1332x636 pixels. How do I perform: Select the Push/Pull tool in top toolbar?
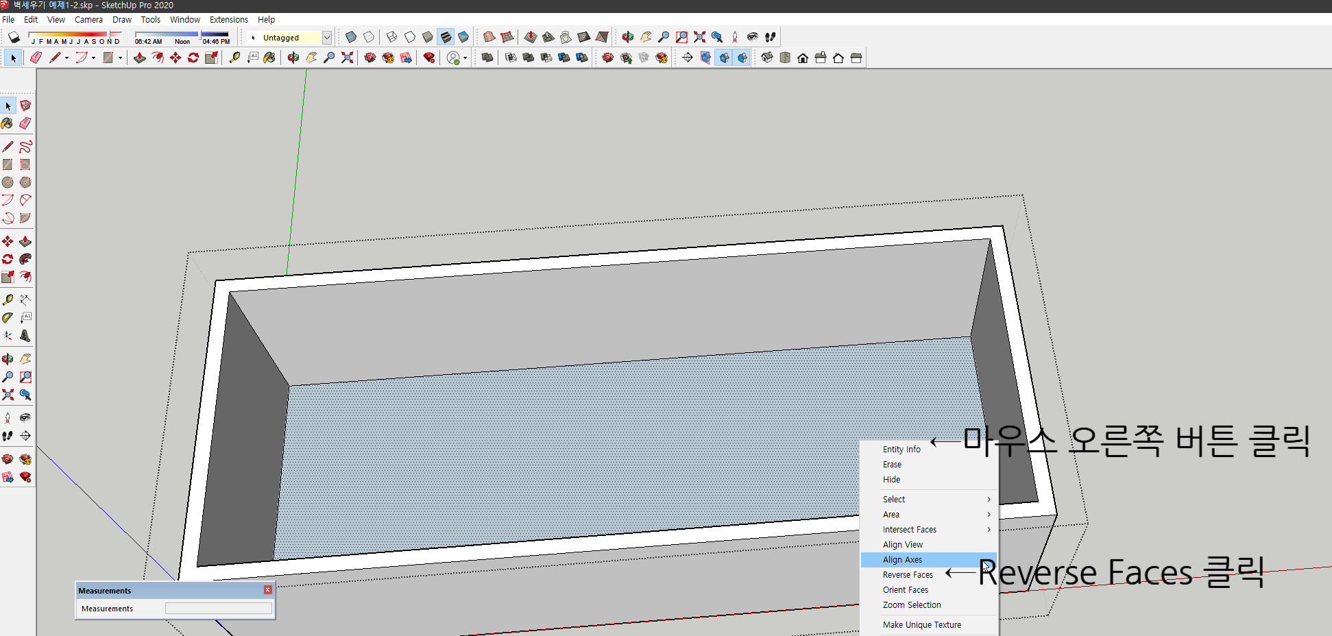coord(140,58)
